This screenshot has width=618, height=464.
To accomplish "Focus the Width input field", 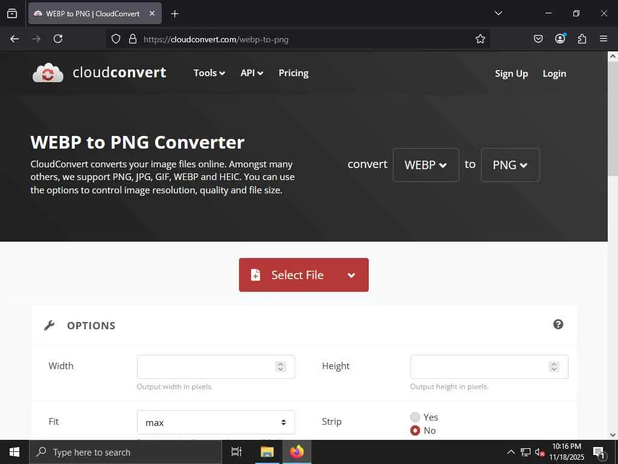I will pyautogui.click(x=215, y=367).
